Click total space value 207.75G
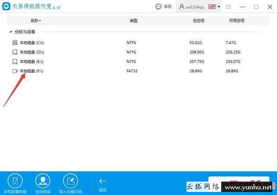This screenshot has height=195, width=277. click(197, 61)
